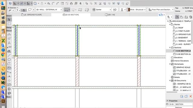Screen dimensions: 193x108
Task: Delete item with red X in Navigator
Action: pyautogui.click(x=191, y=96)
